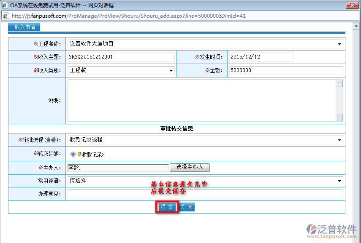
Task: Click into the 收入主题 input field
Action: pos(121,57)
